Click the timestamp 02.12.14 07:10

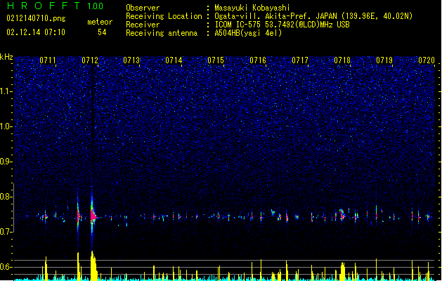click(36, 32)
